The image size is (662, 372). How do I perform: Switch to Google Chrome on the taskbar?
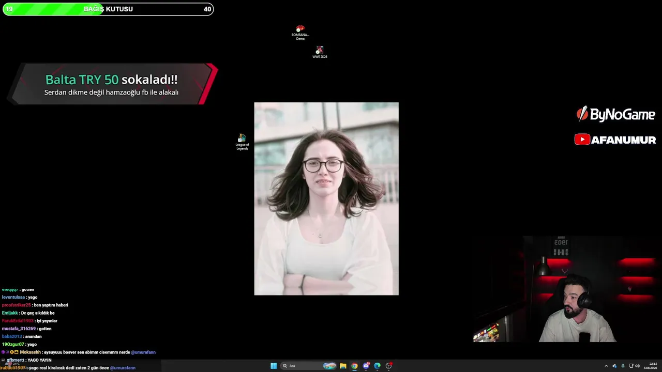354,366
